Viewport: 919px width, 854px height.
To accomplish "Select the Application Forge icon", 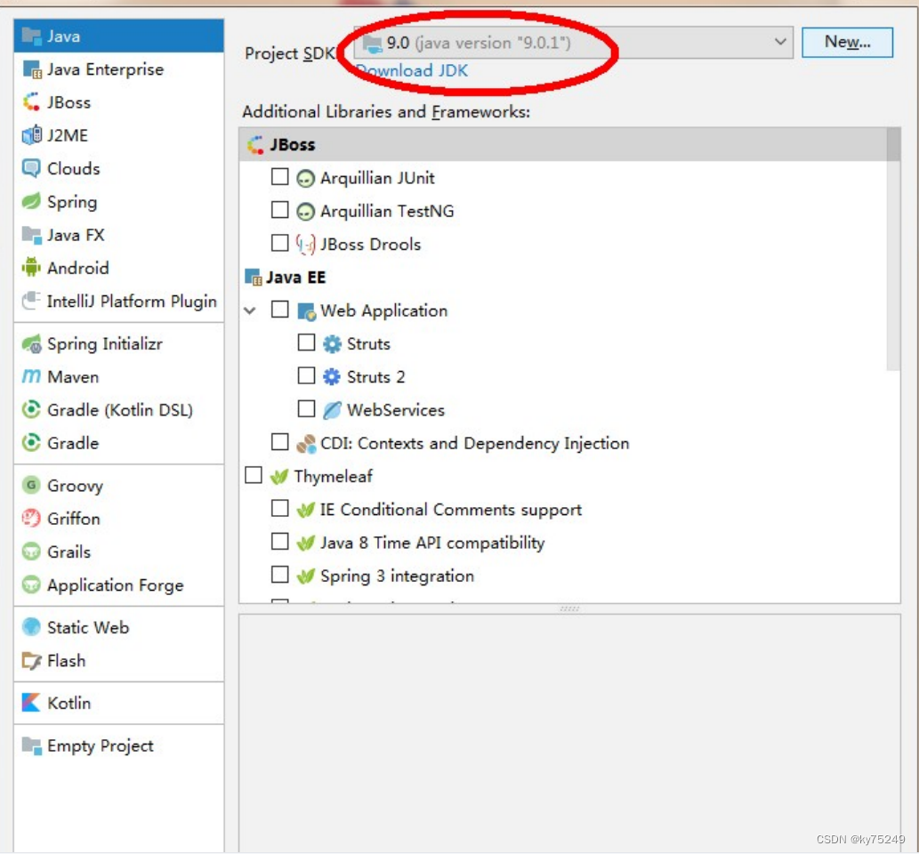I will 32,584.
